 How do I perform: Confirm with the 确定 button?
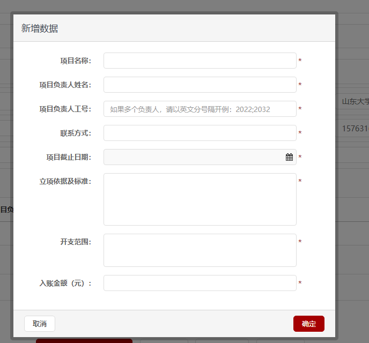(309, 324)
